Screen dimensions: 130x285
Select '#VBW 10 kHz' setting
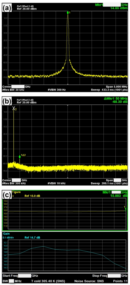56,183
